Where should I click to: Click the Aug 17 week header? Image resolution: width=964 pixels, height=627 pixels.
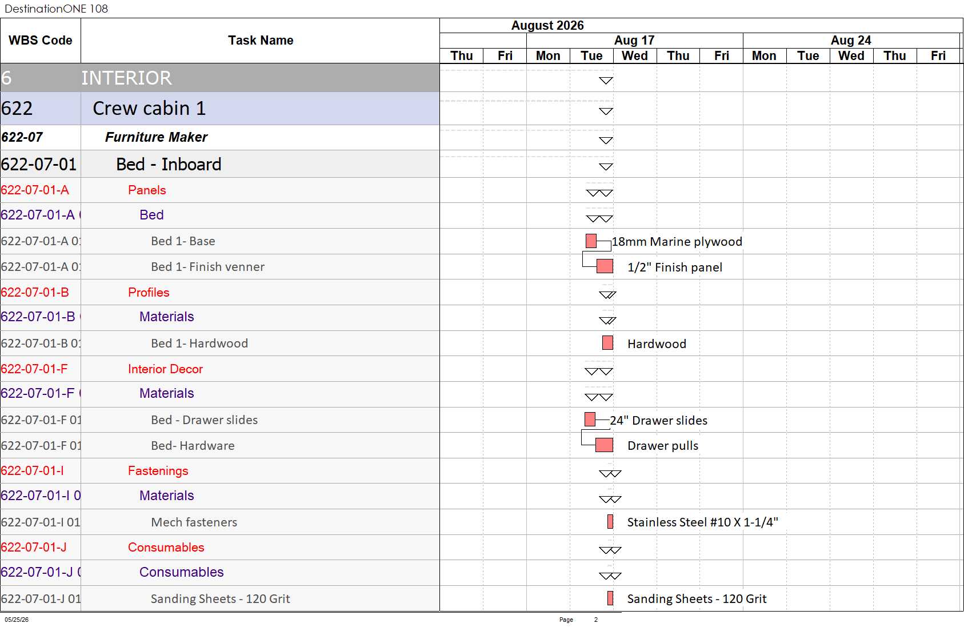[634, 40]
